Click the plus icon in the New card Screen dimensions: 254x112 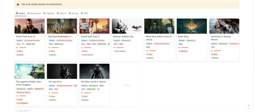click(x=124, y=85)
